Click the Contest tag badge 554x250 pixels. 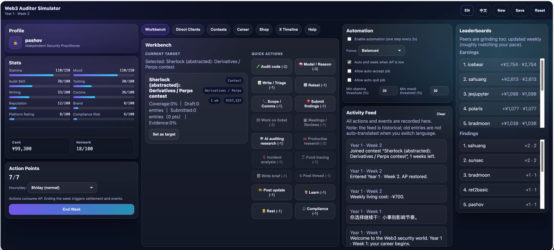(x=234, y=81)
